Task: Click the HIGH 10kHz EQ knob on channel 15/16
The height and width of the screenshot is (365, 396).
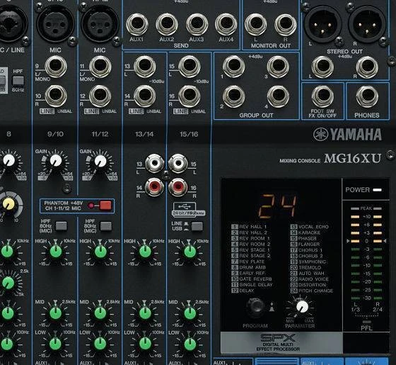Action: click(190, 252)
